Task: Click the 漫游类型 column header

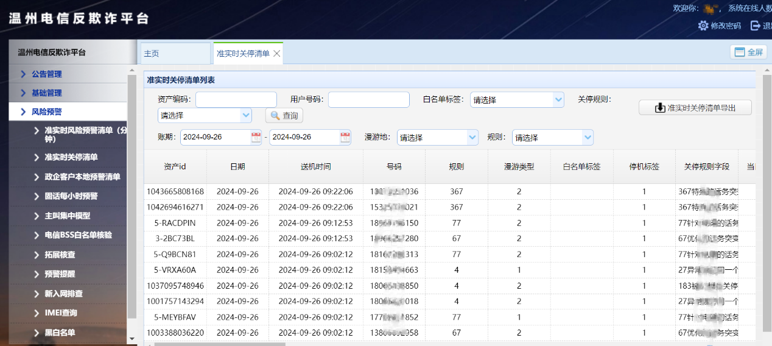Action: tap(519, 166)
